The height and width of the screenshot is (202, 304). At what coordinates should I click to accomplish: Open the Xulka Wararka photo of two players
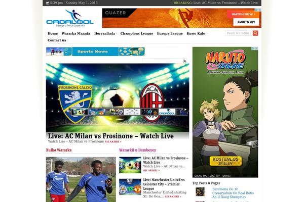click(x=81, y=179)
